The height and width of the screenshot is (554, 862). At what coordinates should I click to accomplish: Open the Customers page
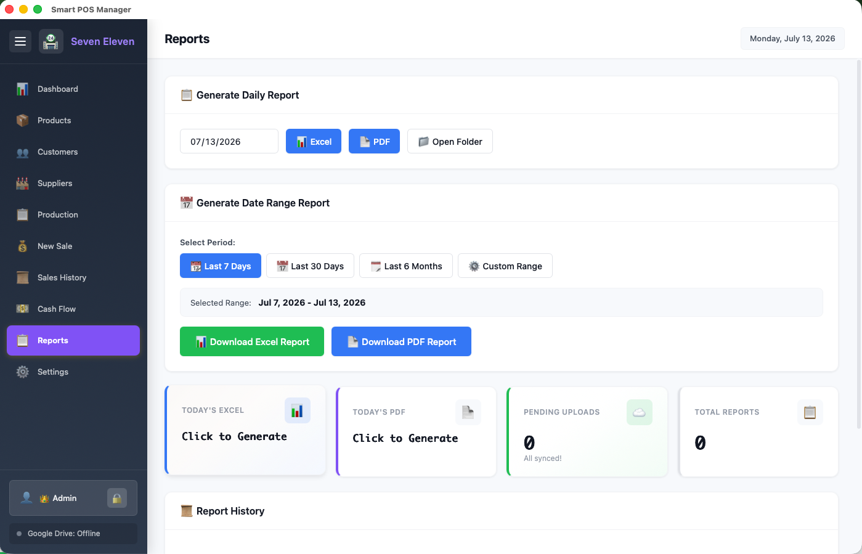tap(73, 152)
